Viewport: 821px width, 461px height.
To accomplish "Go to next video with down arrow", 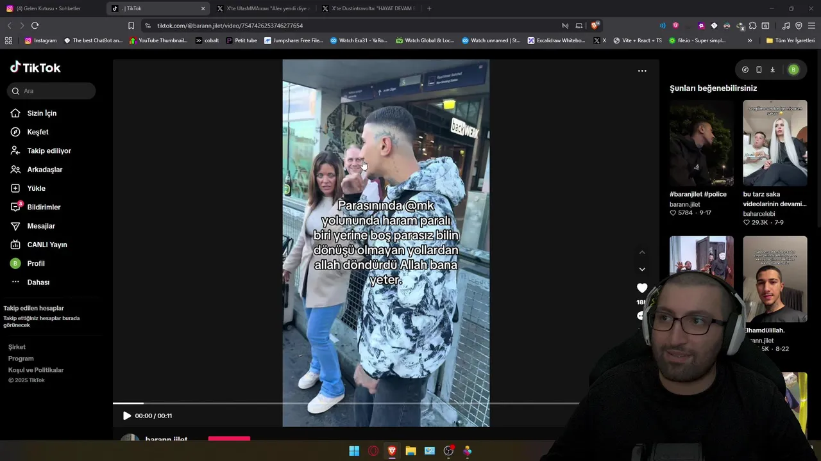I will click(642, 269).
